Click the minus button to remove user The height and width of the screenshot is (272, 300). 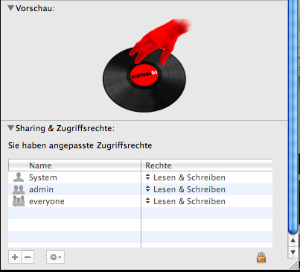pos(28,257)
